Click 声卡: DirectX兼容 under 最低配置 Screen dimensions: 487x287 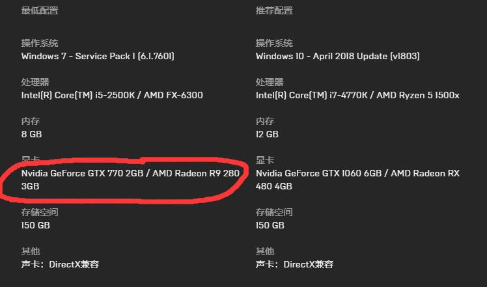[x=60, y=264]
